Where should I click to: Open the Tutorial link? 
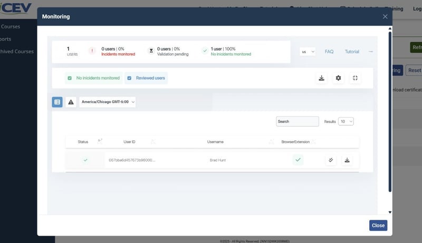pos(352,52)
